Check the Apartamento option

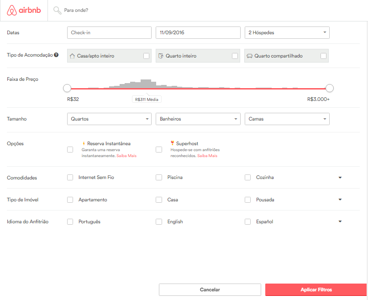[70, 200]
